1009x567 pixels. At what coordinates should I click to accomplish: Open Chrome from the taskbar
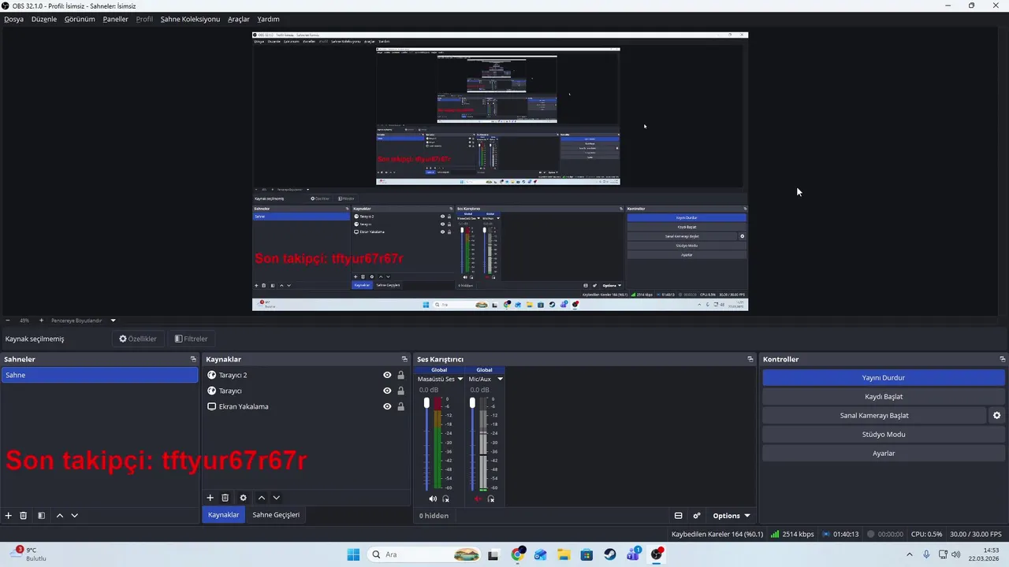pyautogui.click(x=517, y=554)
